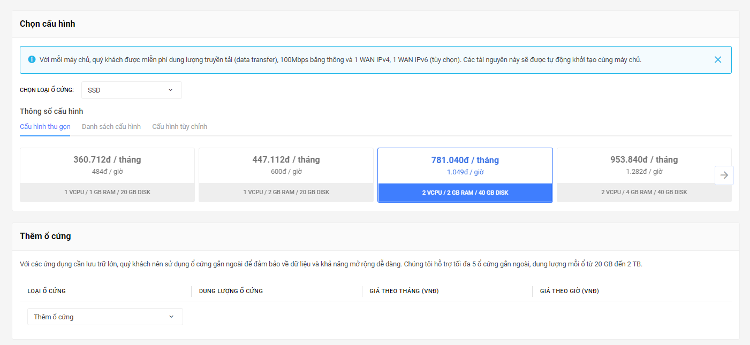This screenshot has width=750, height=345.
Task: Click the 1.282đ / giờ hourly price
Action: pyautogui.click(x=644, y=172)
